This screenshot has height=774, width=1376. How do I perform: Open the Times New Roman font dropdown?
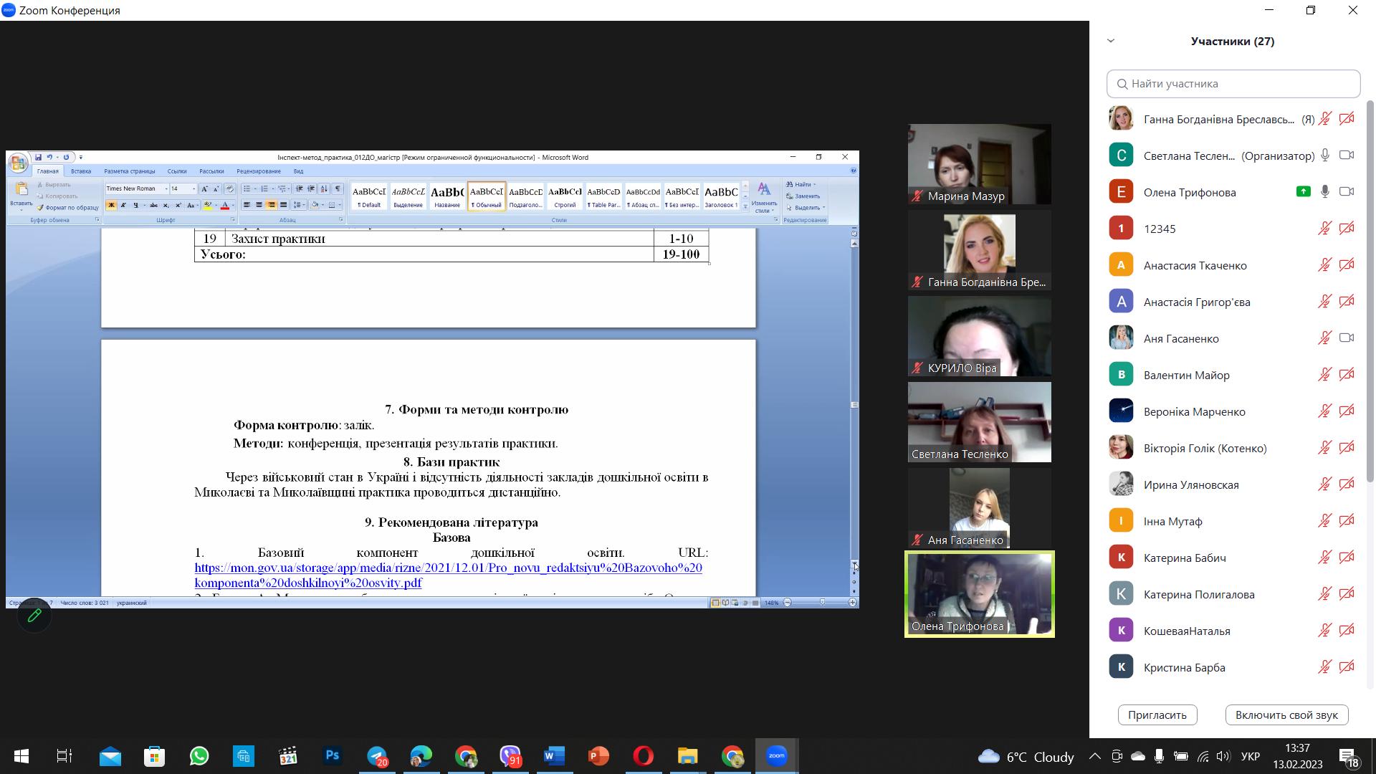166,189
